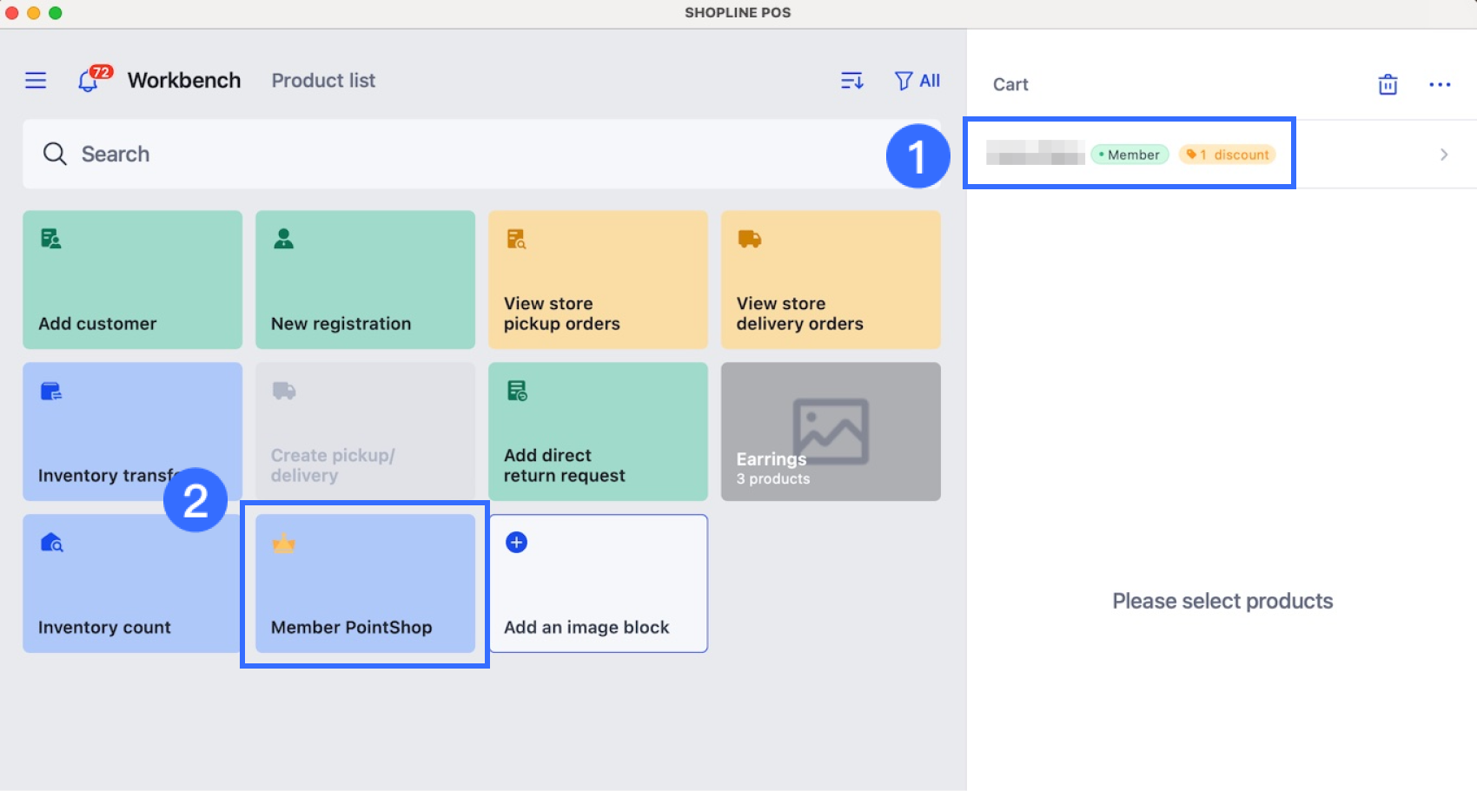This screenshot has width=1477, height=791.
Task: Open the Earnings image block
Action: click(x=831, y=432)
